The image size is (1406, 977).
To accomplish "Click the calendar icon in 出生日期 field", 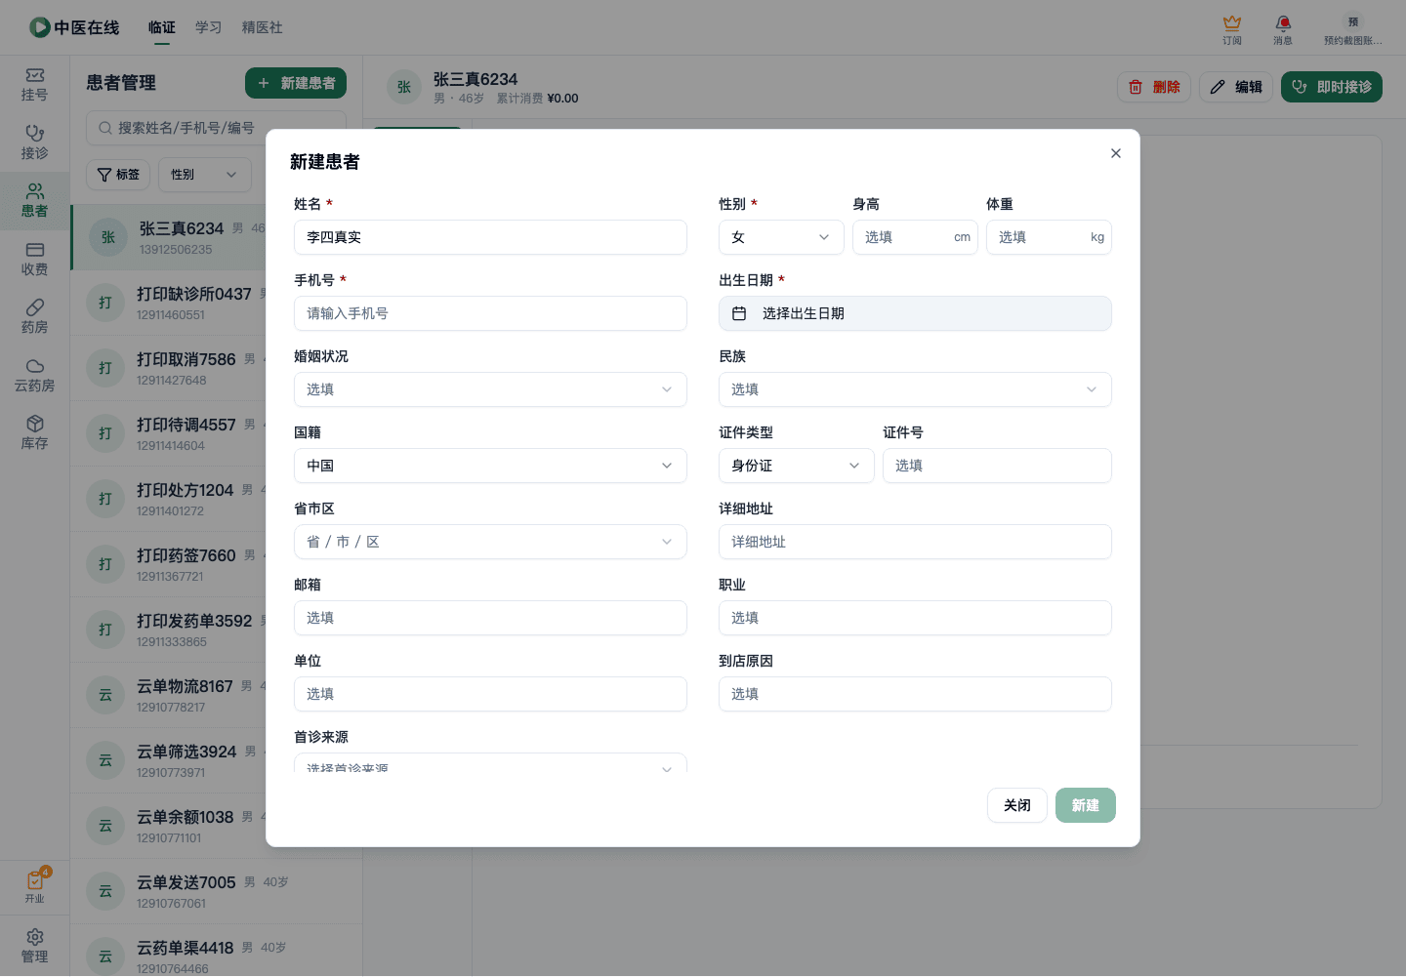I will (x=739, y=313).
